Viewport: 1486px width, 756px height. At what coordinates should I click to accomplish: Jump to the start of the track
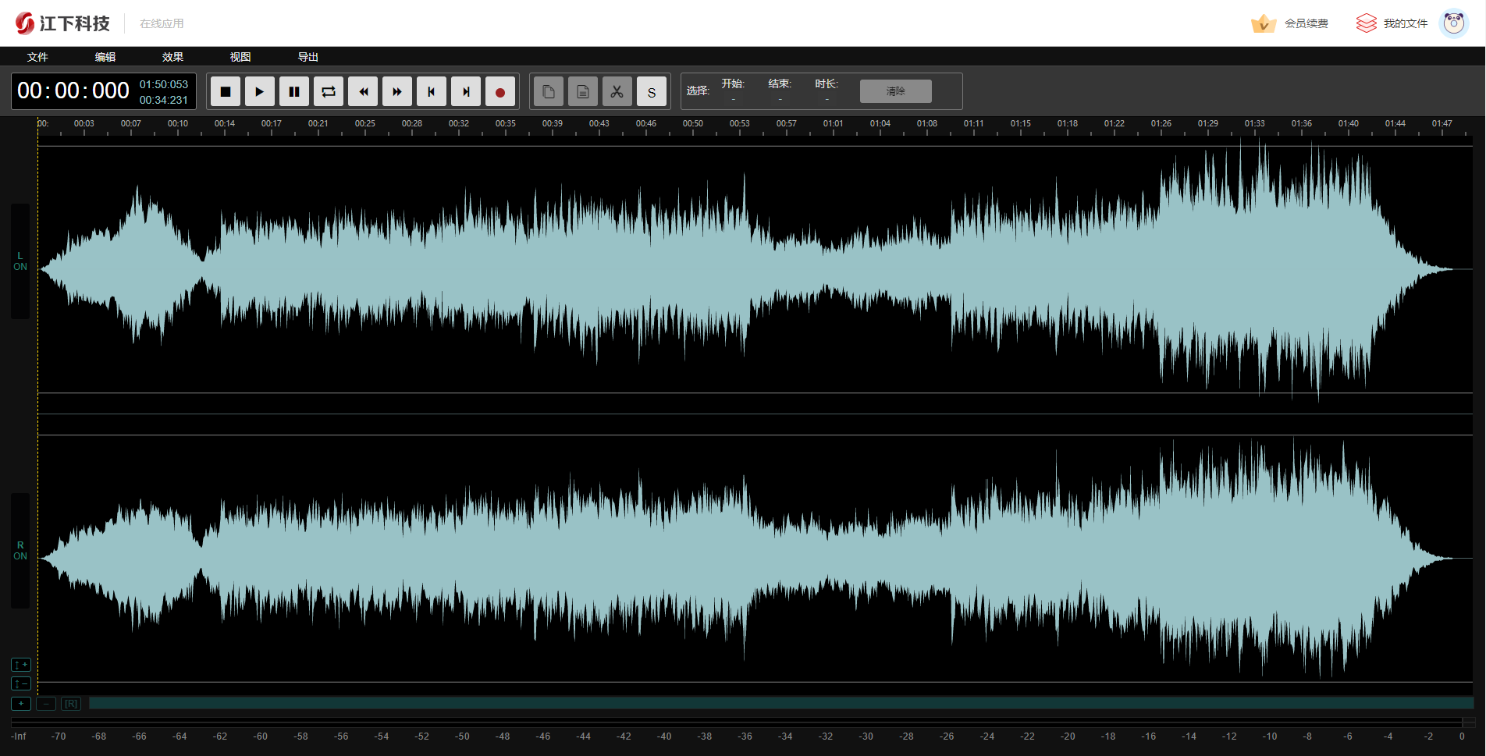tap(432, 91)
